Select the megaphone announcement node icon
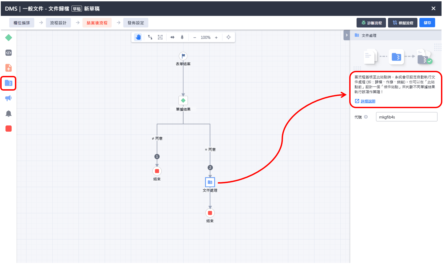This screenshot has height=264, width=445. point(9,98)
